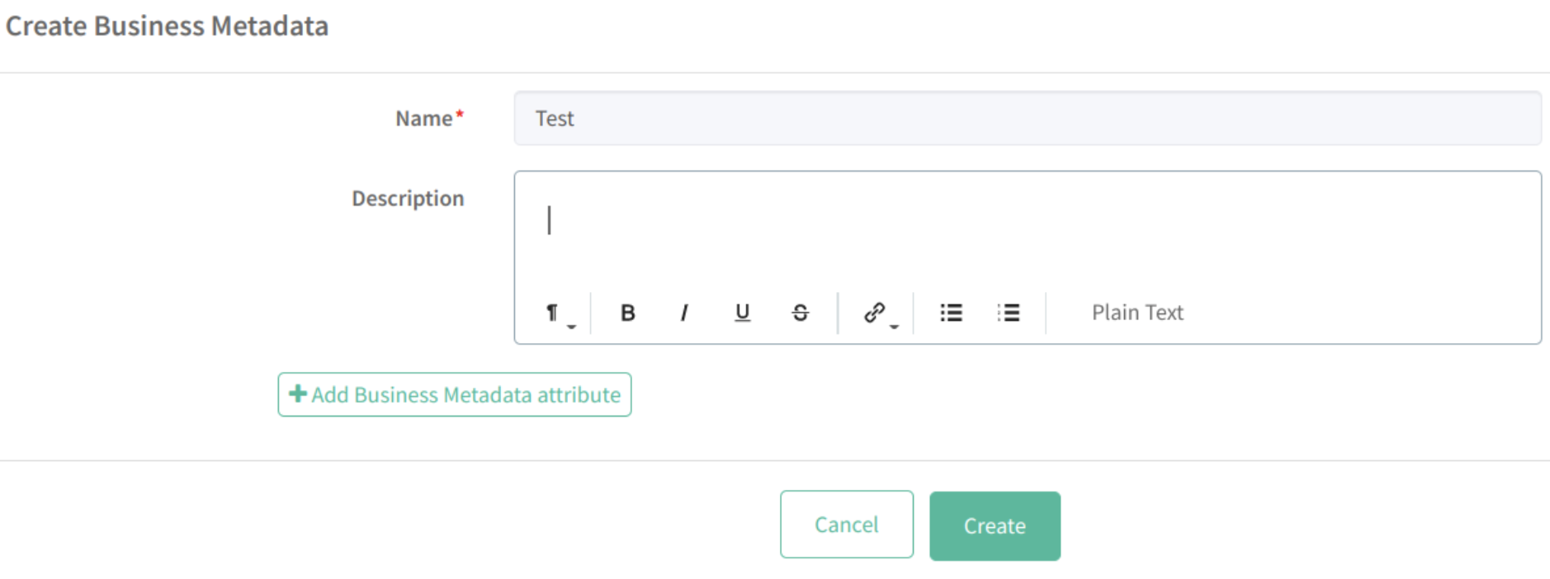1550x579 pixels.
Task: Click the paragraph pilcrow icon
Action: click(551, 313)
